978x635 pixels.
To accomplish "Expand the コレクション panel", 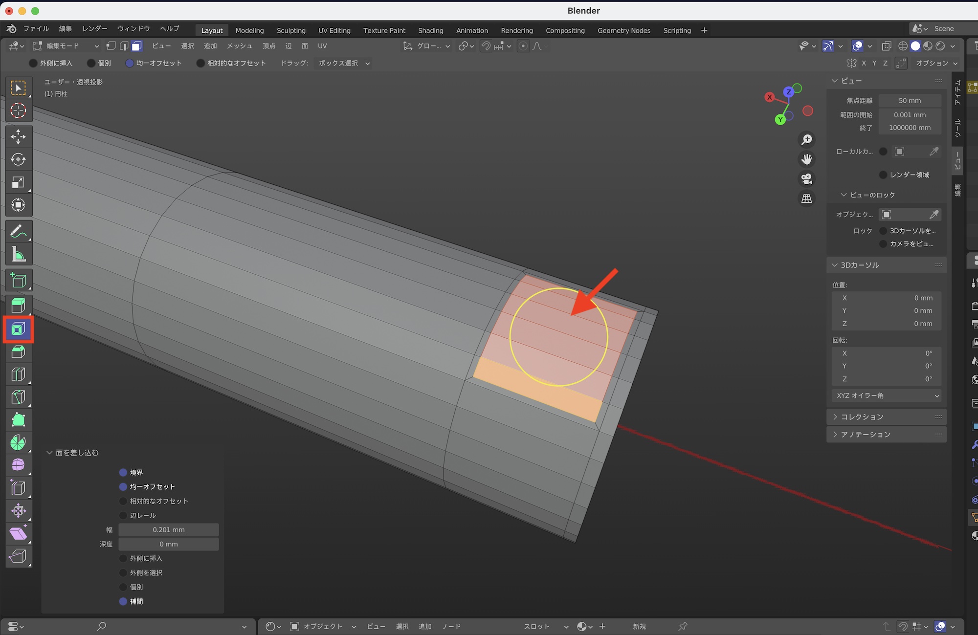I will pyautogui.click(x=862, y=417).
